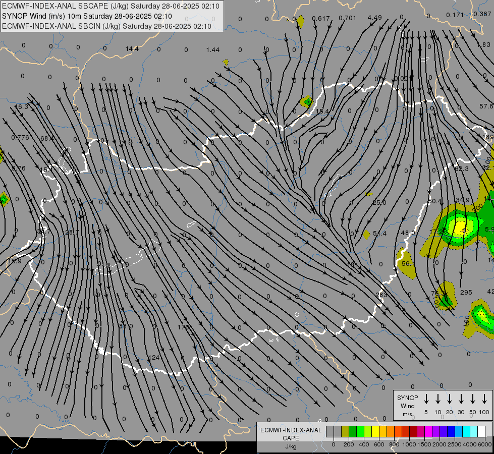Click the 34.9 value on the map

463,200
